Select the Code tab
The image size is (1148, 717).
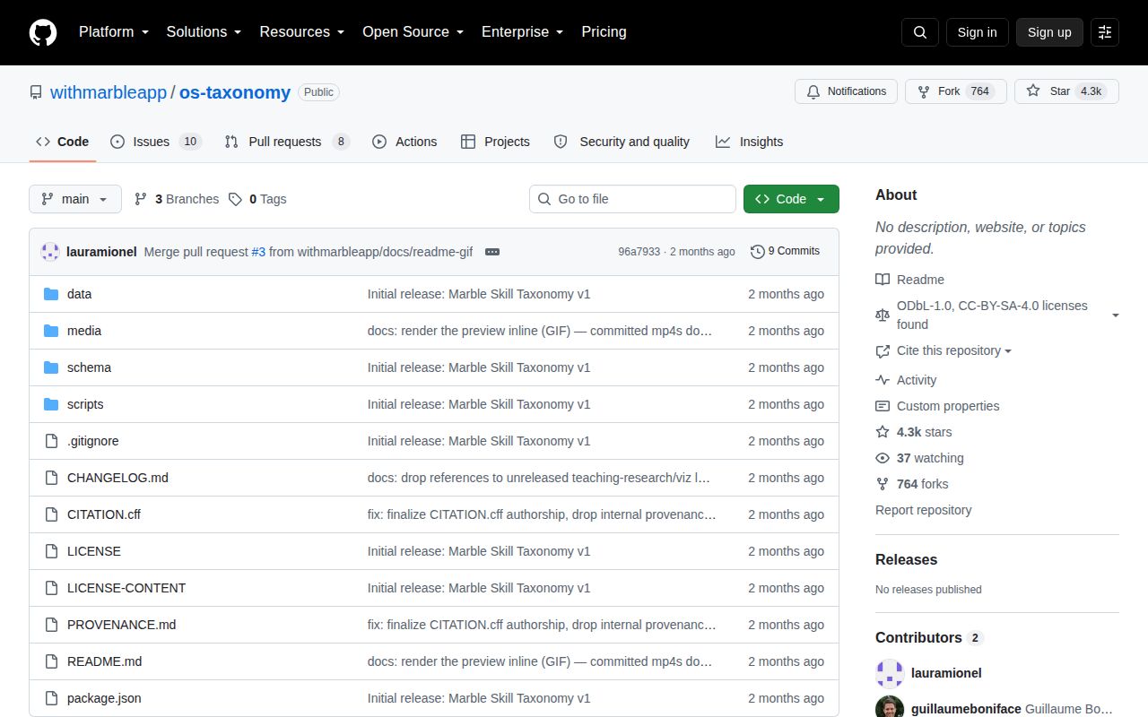pyautogui.click(x=63, y=142)
